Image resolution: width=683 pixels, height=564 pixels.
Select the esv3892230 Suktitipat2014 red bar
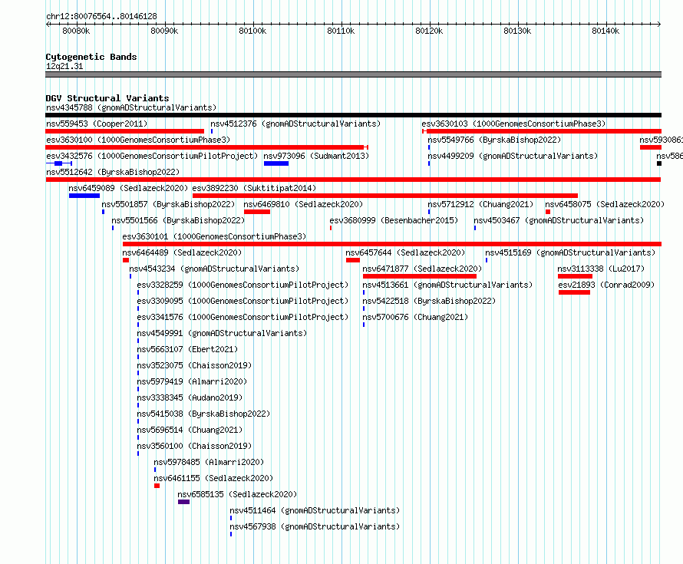[385, 196]
